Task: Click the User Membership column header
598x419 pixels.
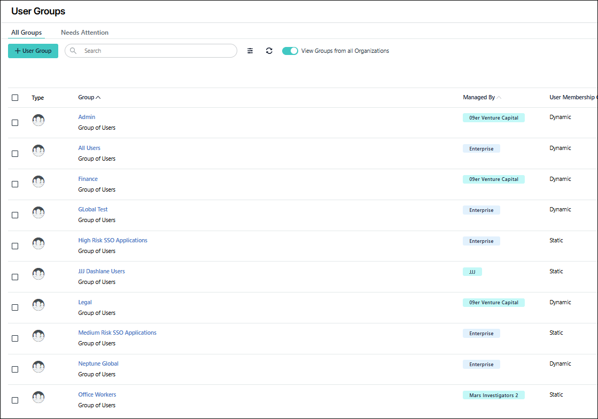Action: coord(573,97)
